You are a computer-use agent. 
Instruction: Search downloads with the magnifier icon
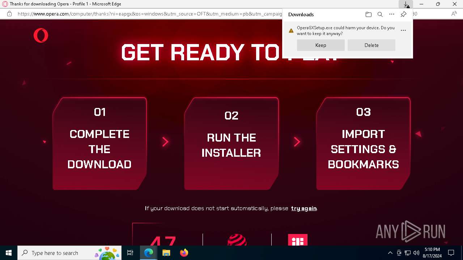point(380,14)
